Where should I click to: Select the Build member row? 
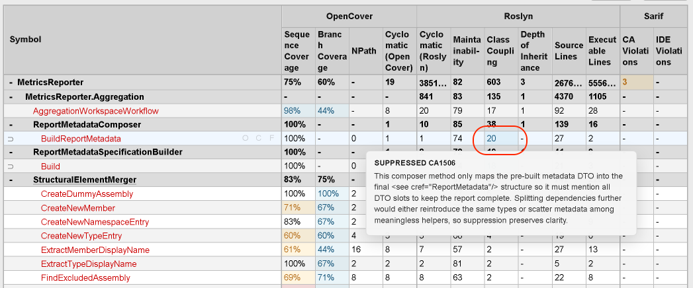(50, 166)
